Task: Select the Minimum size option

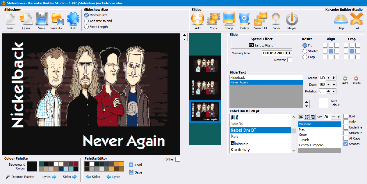Action: click(x=86, y=15)
